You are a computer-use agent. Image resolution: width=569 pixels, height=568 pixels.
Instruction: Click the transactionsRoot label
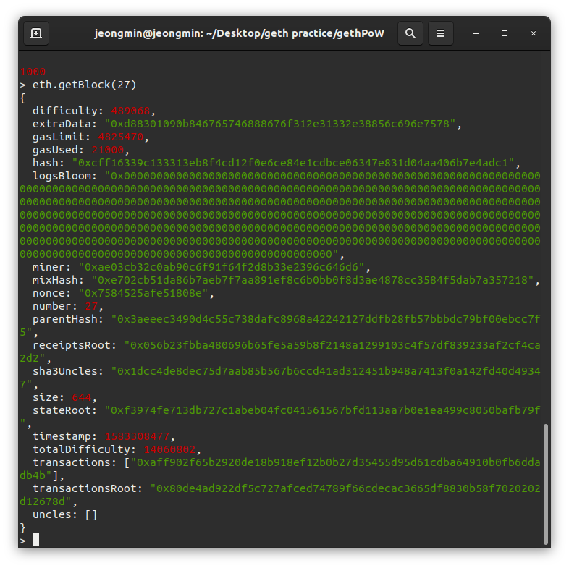88,489
